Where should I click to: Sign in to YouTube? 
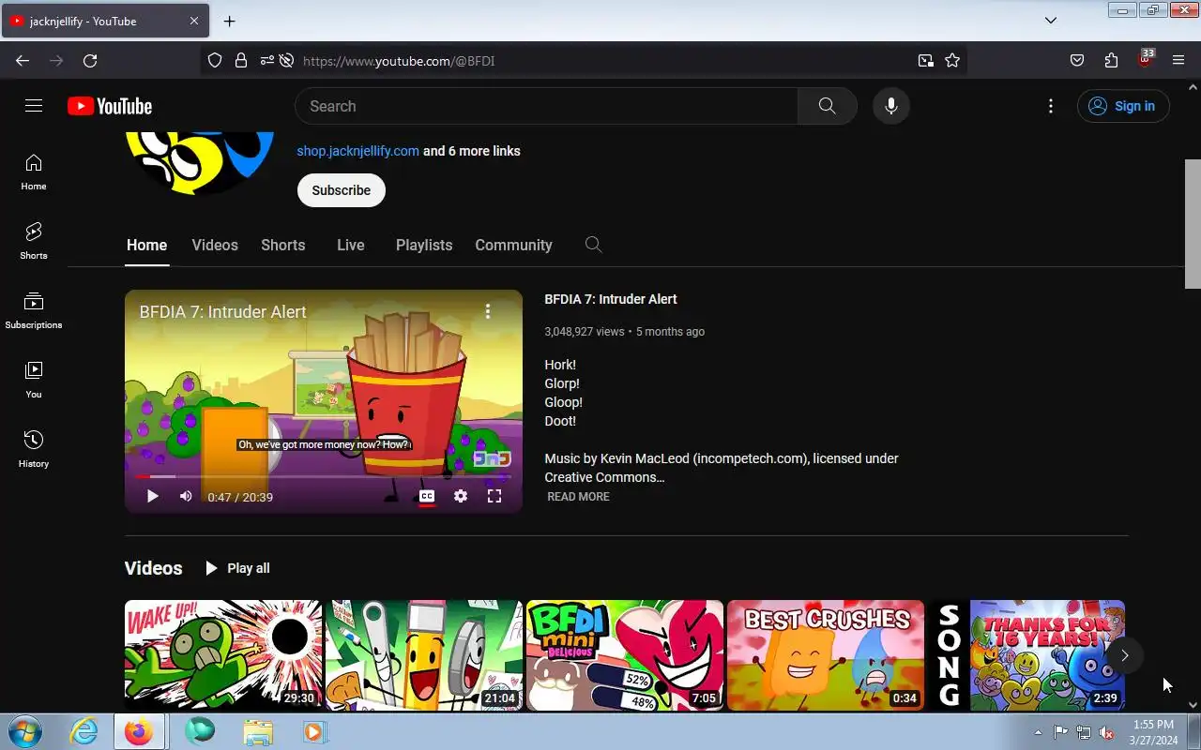pos(1123,106)
